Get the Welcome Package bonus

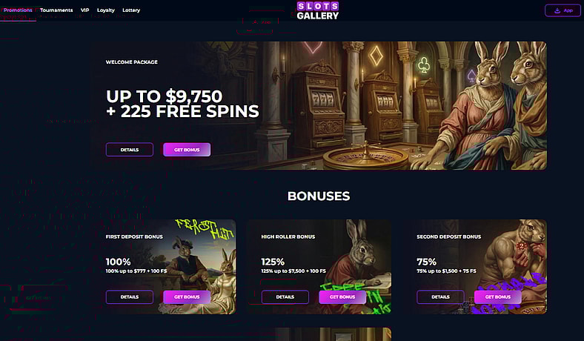(x=187, y=150)
